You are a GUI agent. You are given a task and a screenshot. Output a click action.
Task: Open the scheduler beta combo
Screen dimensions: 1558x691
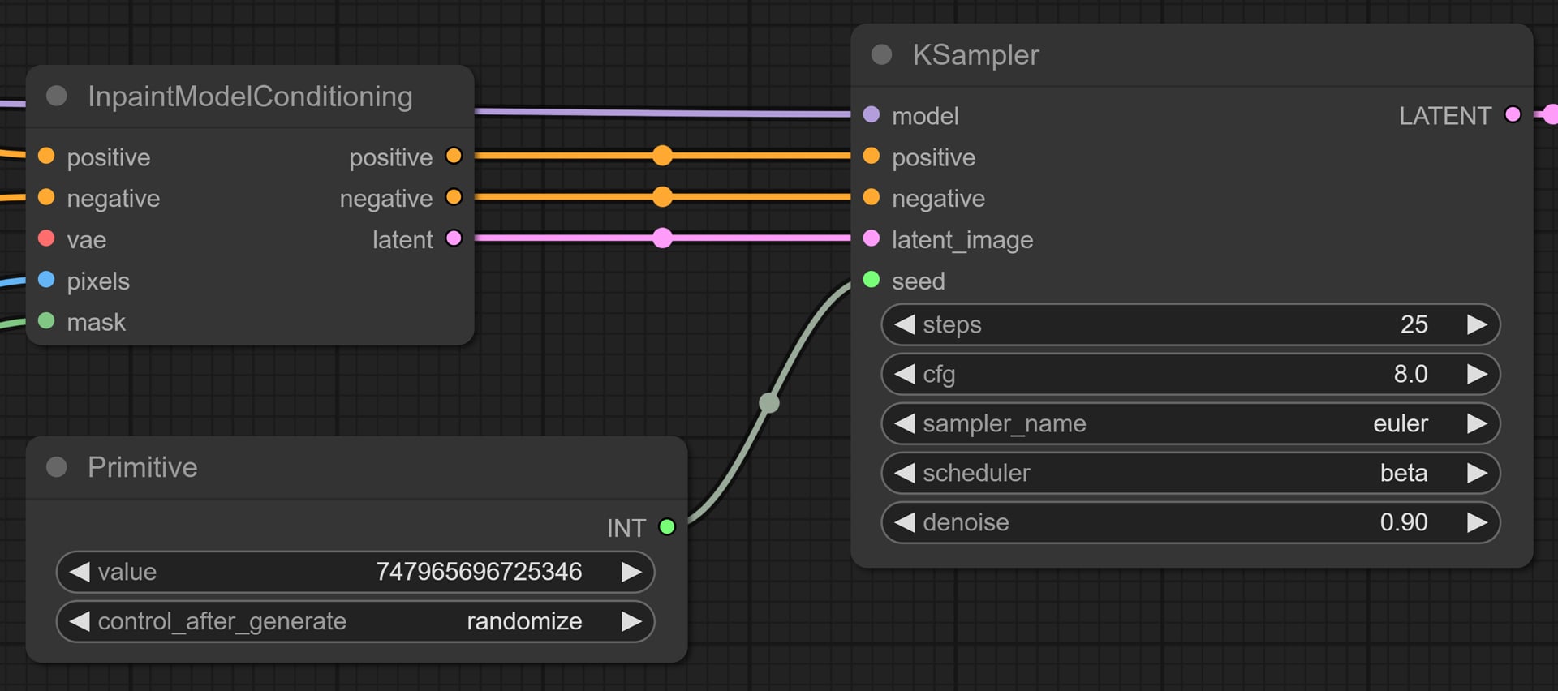pyautogui.click(x=1190, y=473)
